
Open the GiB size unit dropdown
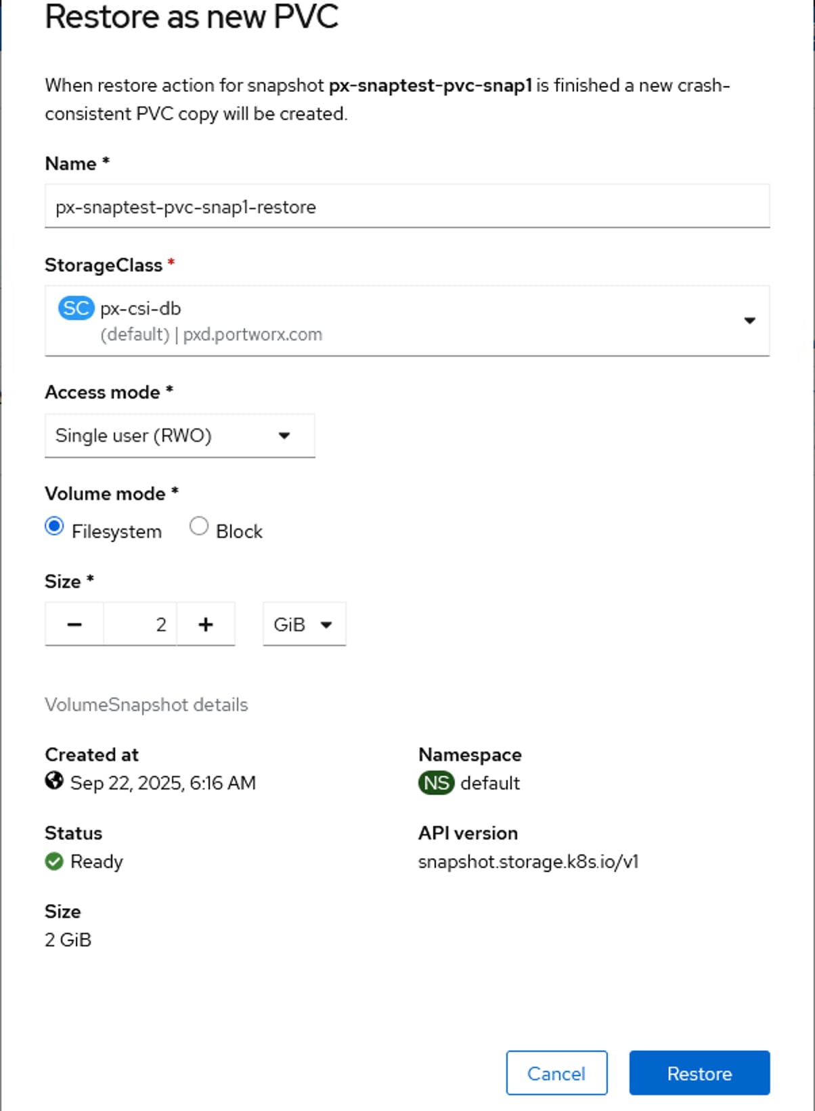click(304, 625)
